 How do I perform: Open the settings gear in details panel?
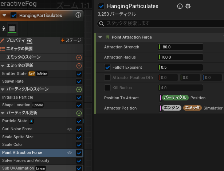(188, 6)
